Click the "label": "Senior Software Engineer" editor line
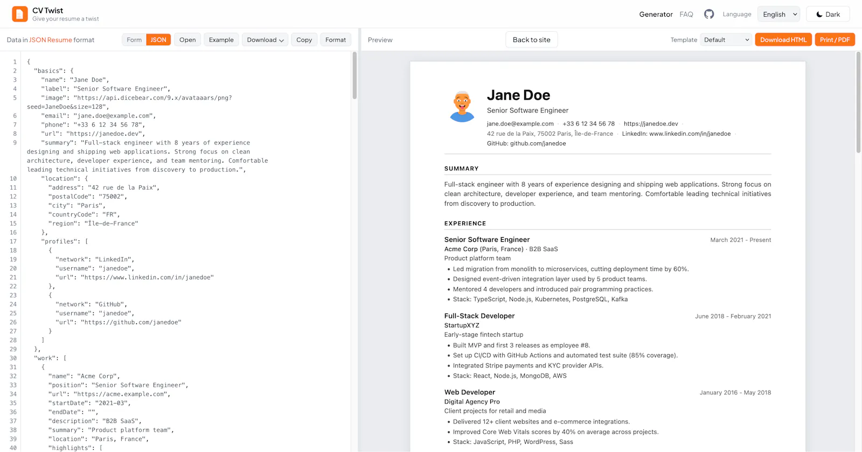This screenshot has width=862, height=452. 106,89
